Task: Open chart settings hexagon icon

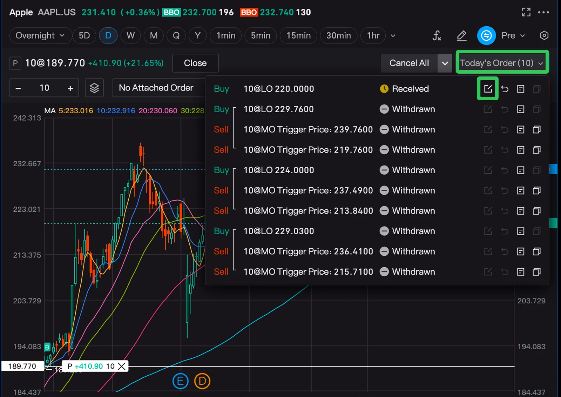Action: point(544,35)
